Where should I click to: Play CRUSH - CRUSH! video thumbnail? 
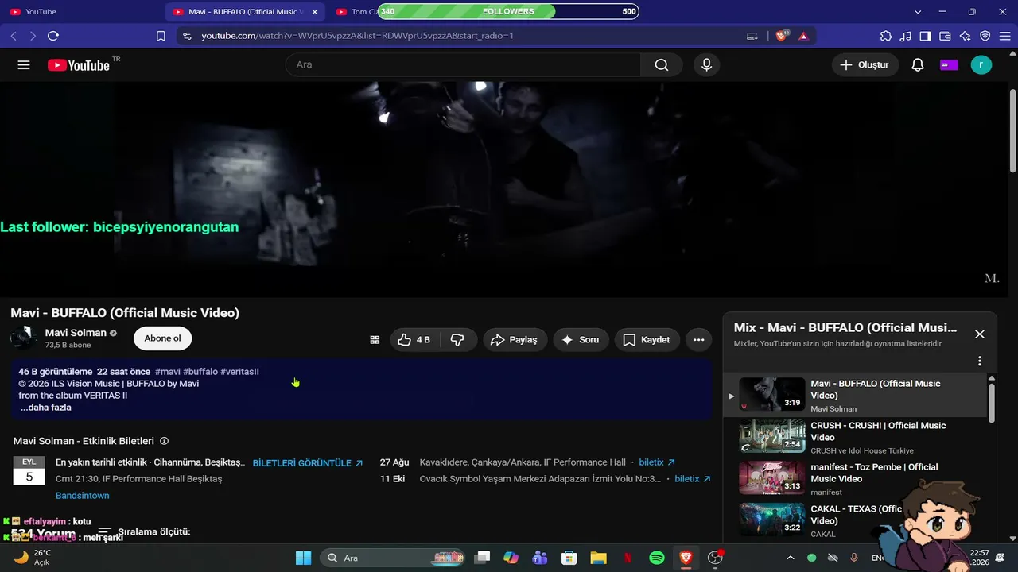point(772,436)
